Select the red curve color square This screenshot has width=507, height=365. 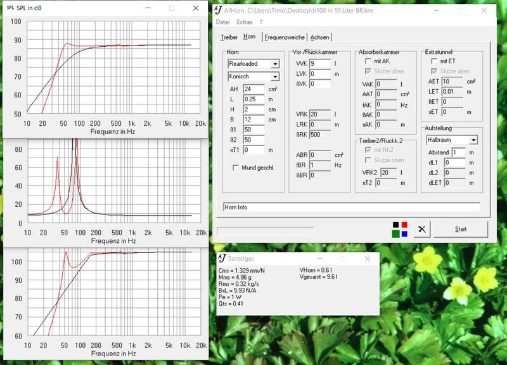[x=404, y=225]
